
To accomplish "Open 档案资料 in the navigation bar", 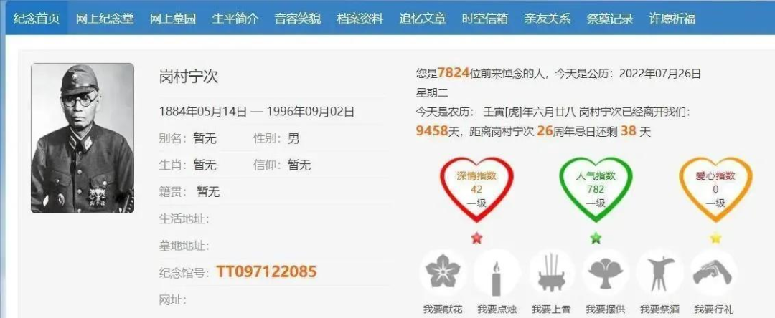I will 360,19.
